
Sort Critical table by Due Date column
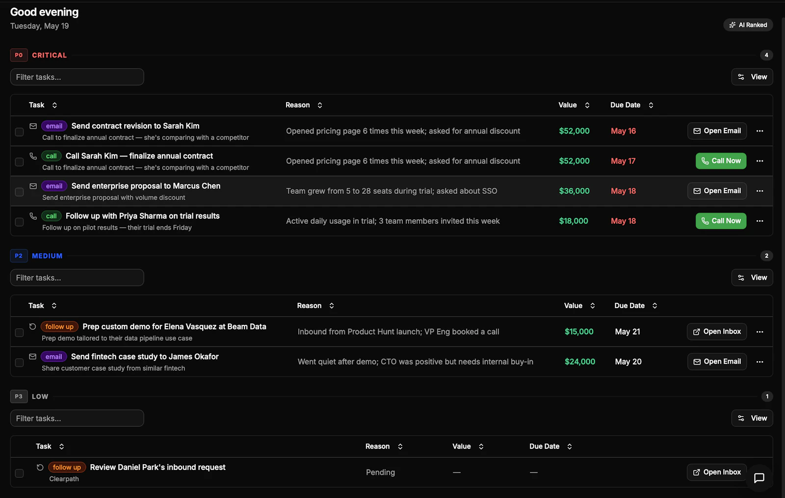tap(632, 105)
